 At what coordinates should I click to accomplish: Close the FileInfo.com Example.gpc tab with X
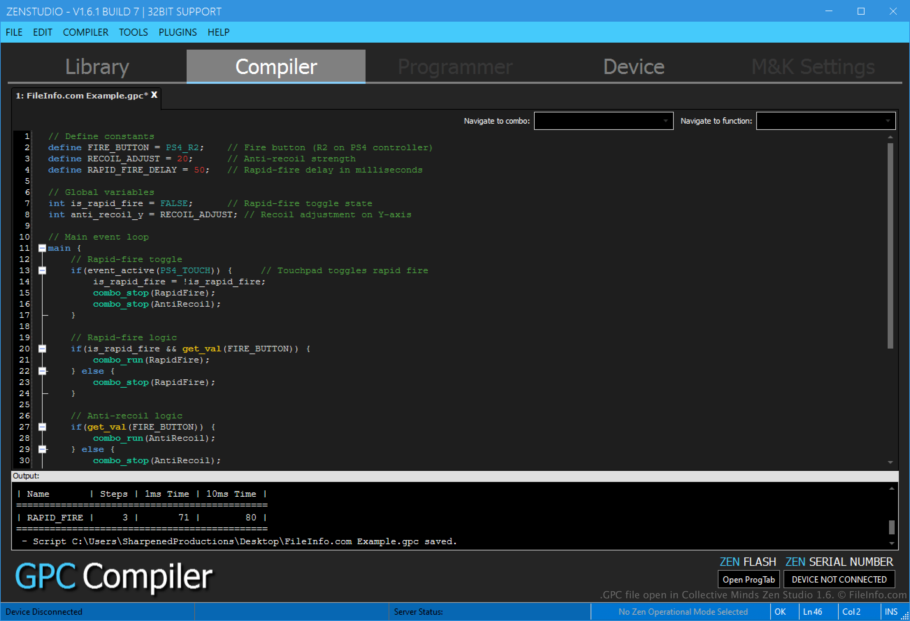(x=154, y=95)
